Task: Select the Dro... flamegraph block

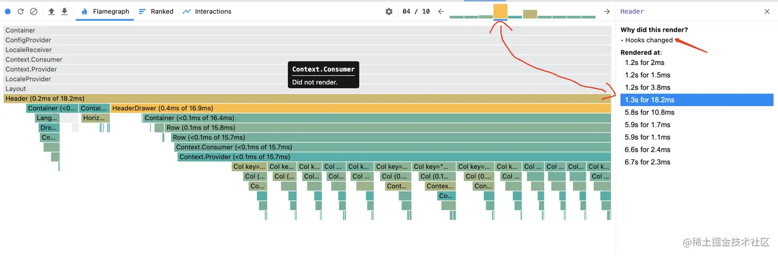Action: click(49, 128)
